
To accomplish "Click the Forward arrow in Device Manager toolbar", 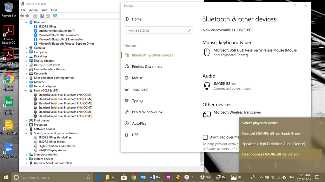I will click(27, 16).
